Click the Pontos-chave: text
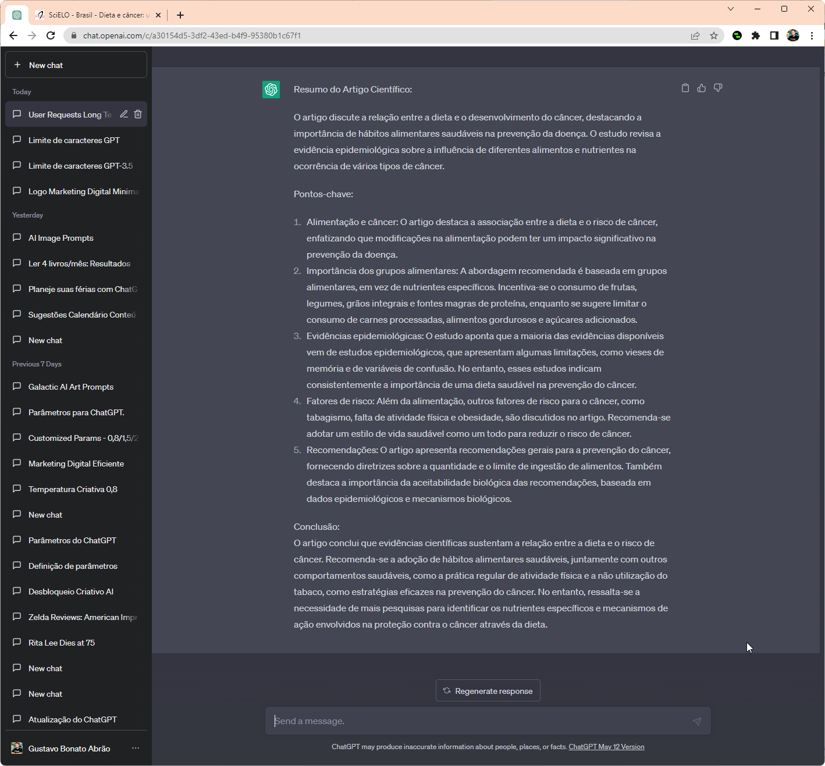825x766 pixels. [323, 194]
